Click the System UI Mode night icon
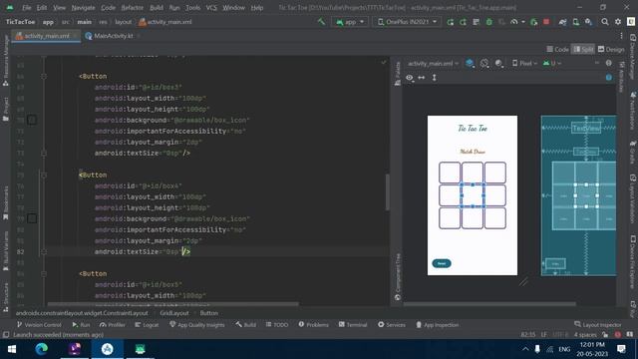 pos(499,64)
